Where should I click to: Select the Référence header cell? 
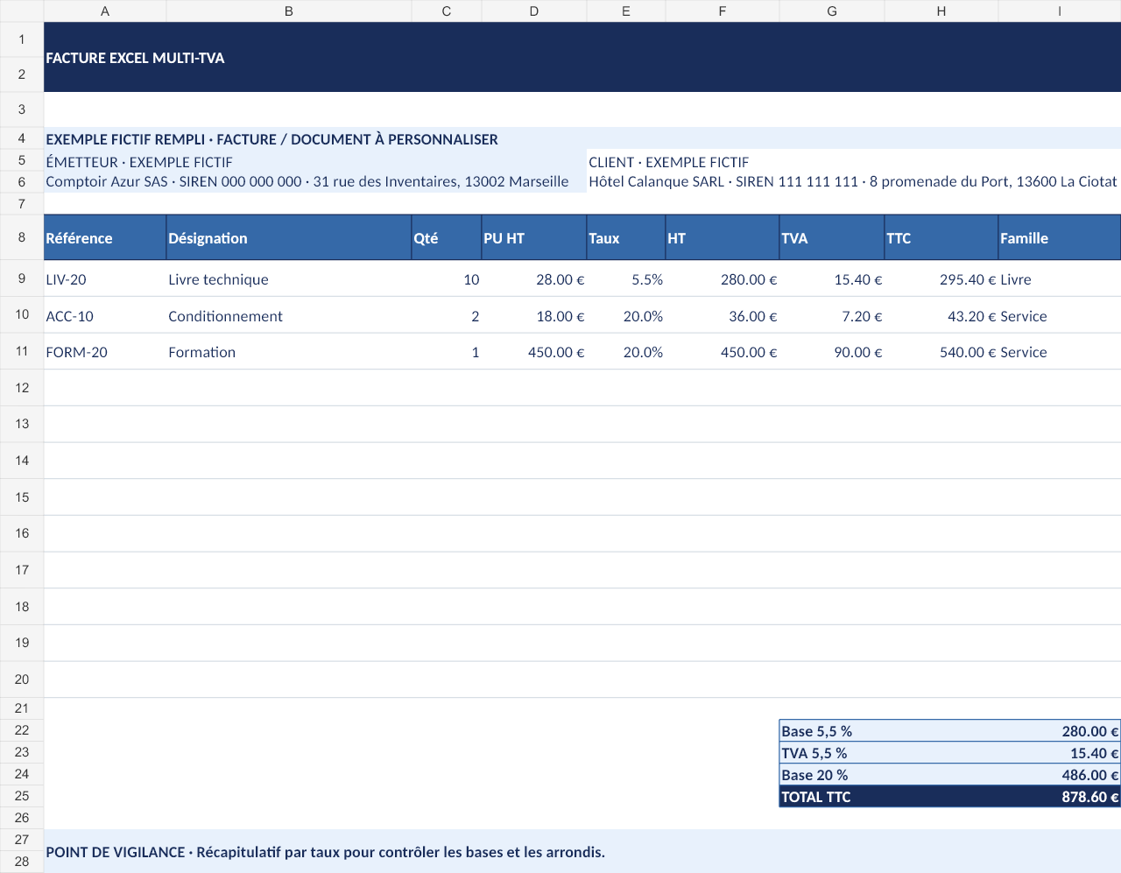[x=105, y=238]
